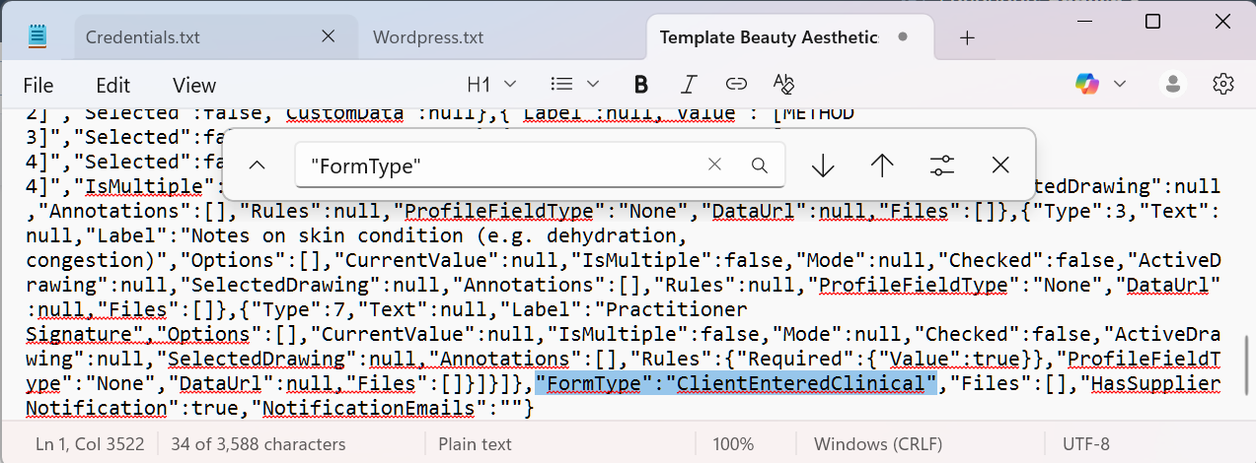Close the Notepad window

1223,21
